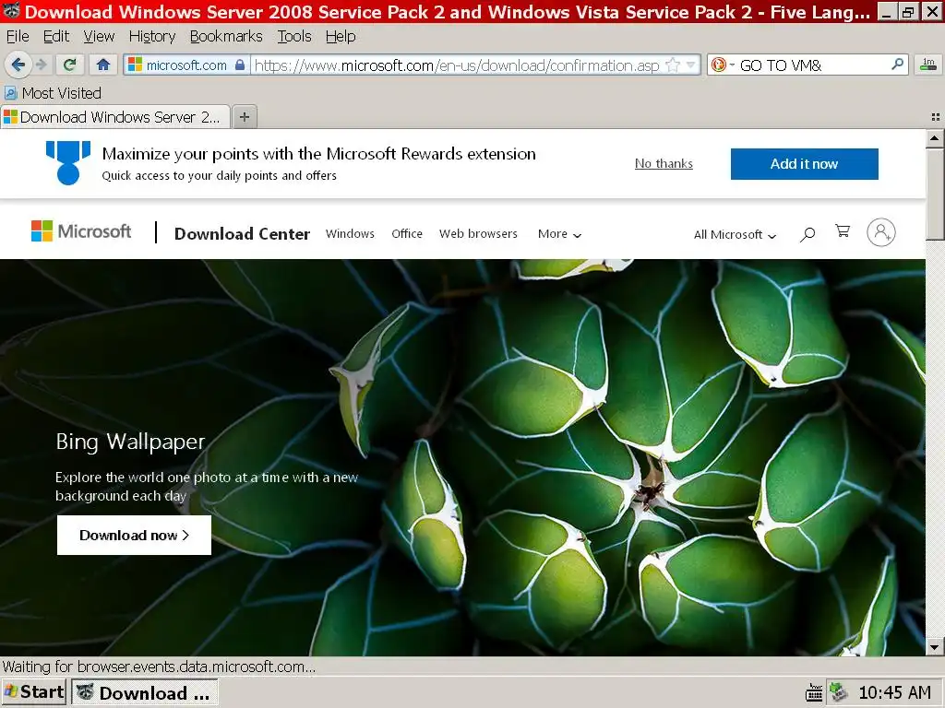Viewport: 945px width, 708px height.
Task: Click the Download now button
Action: 134,535
